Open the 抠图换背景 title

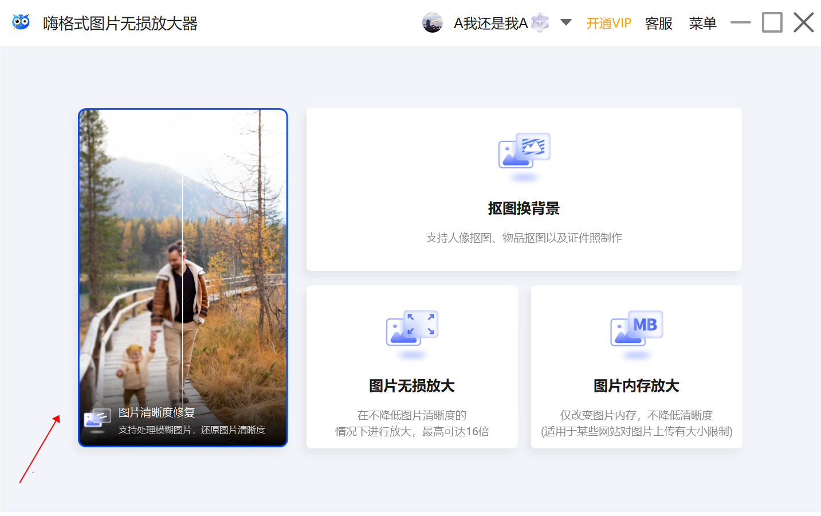pos(524,208)
